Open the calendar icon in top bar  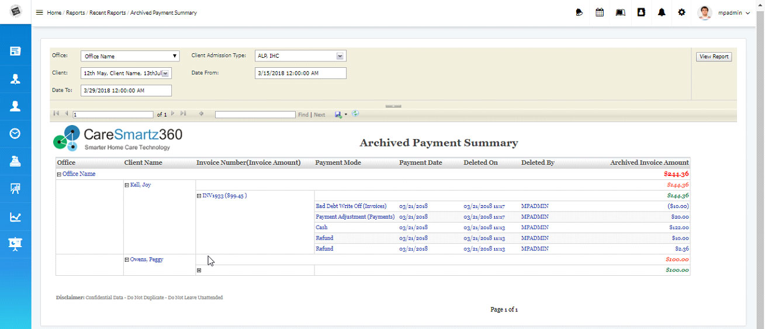[x=600, y=12]
